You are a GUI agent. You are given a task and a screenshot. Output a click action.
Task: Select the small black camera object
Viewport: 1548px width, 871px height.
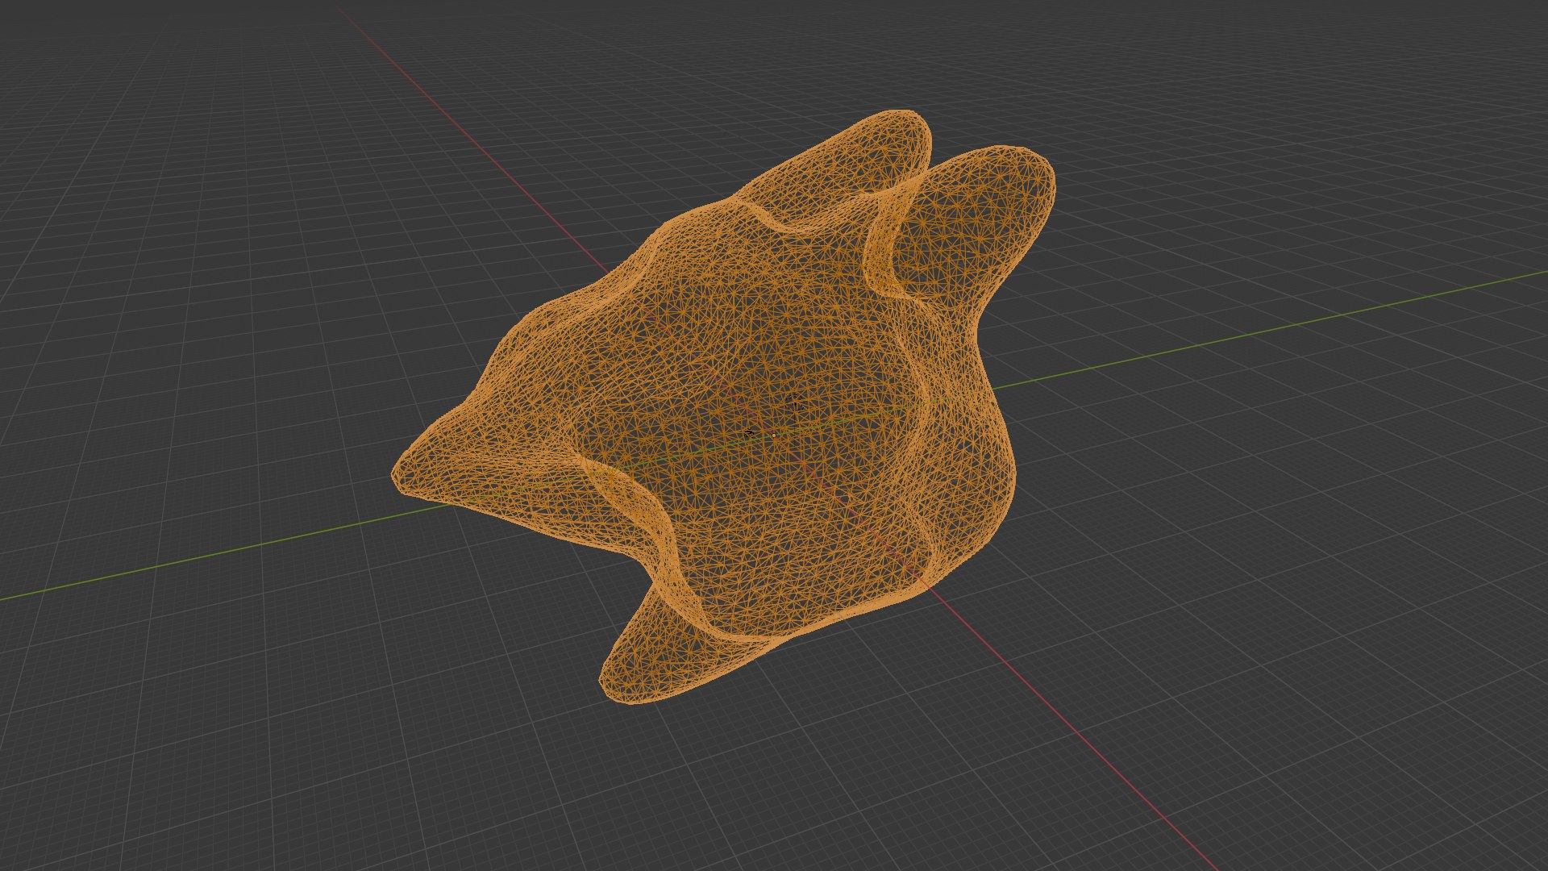(x=749, y=433)
